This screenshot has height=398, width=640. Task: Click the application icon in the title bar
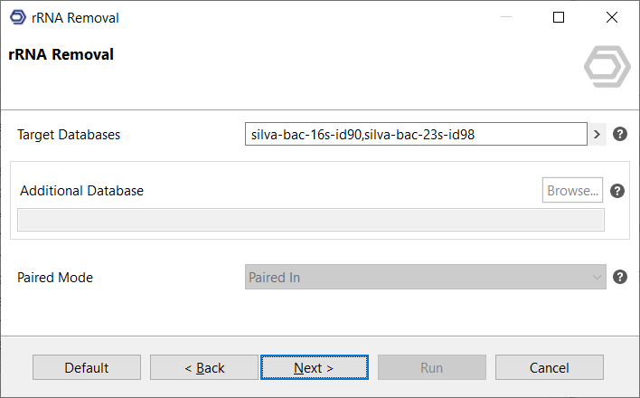tap(17, 17)
